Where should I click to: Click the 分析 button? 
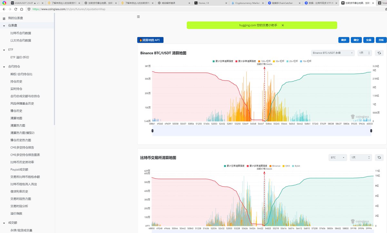tap(381, 40)
